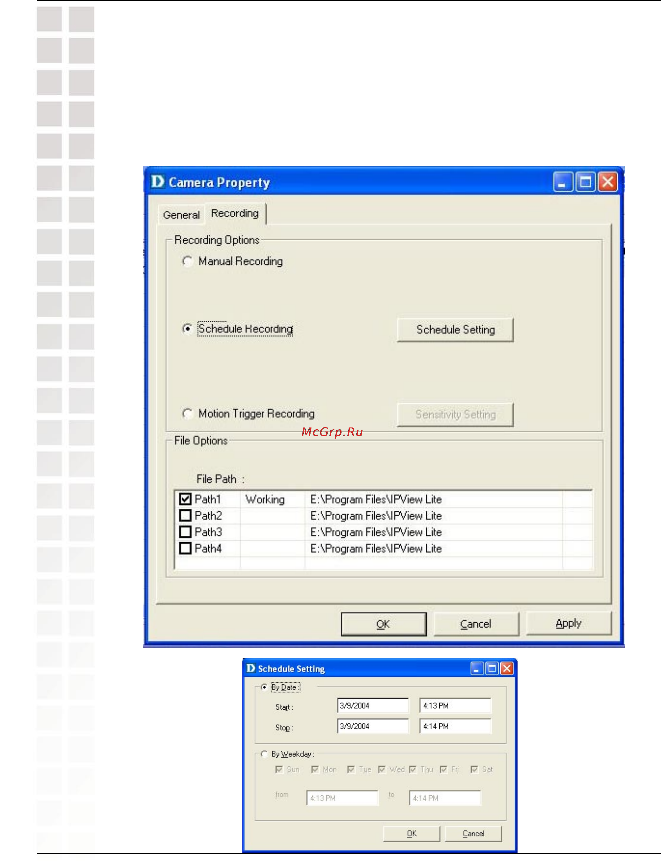Select Schedule Recording radio button
Screen dimensions: 661x863
click(187, 328)
